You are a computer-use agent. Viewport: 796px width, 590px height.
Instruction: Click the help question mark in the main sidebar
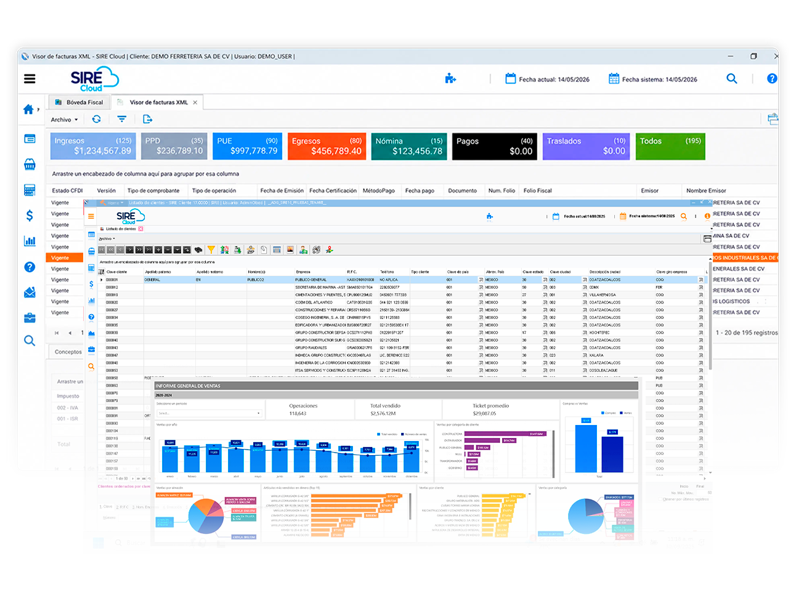pyautogui.click(x=30, y=267)
